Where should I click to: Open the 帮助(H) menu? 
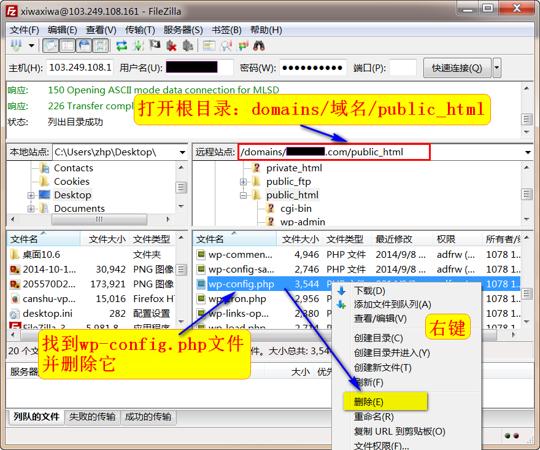266,30
